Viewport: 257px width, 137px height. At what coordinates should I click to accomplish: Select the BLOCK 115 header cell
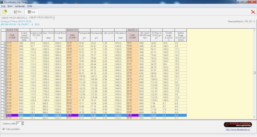[12, 30]
